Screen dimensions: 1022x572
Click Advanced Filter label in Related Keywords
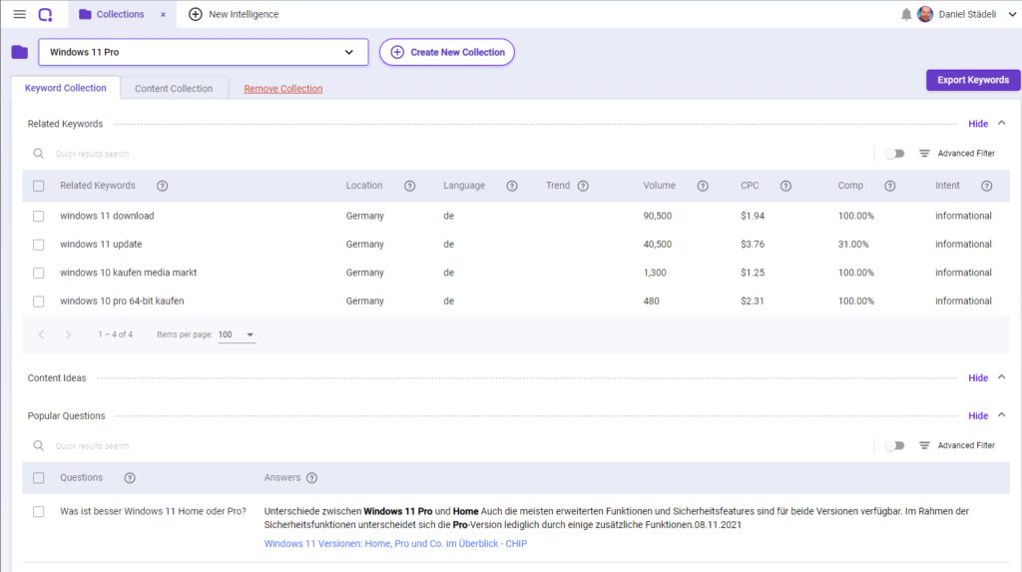(x=966, y=154)
